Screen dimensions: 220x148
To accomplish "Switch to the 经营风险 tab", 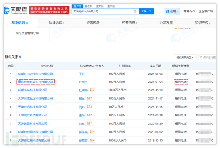I will pos(93,23).
